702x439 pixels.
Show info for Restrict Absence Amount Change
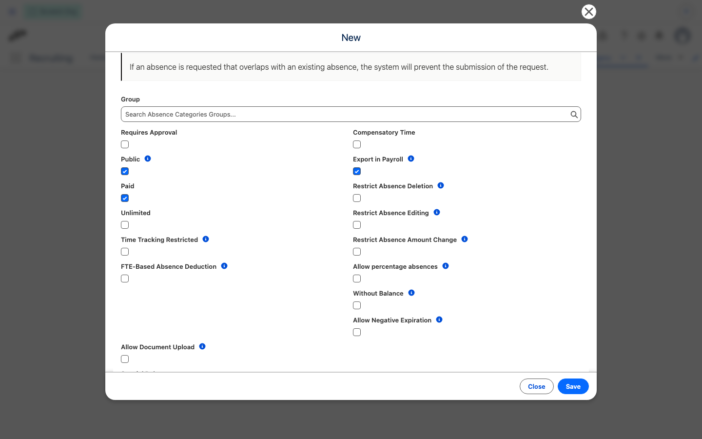(x=465, y=239)
